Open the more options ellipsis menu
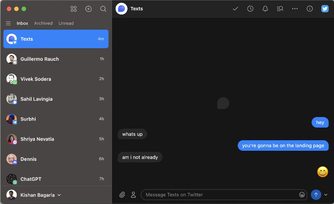The image size is (334, 204). (x=295, y=9)
